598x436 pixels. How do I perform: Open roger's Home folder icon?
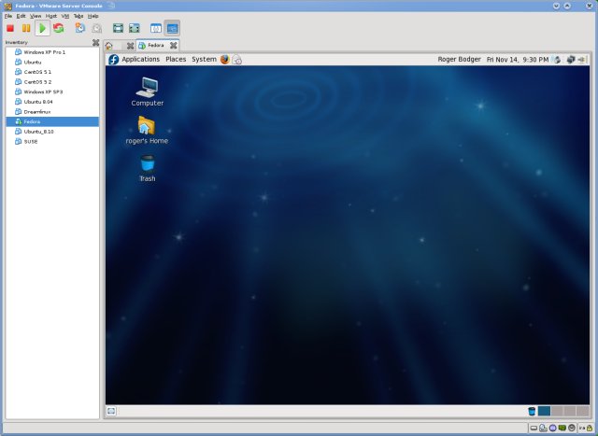point(147,130)
